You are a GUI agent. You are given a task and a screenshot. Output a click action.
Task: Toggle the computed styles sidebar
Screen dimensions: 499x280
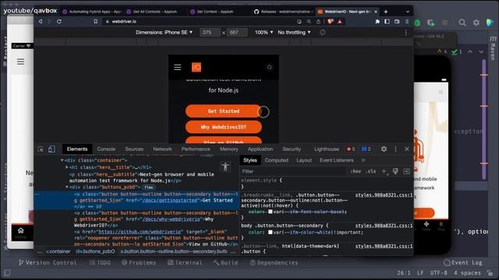click(x=407, y=171)
